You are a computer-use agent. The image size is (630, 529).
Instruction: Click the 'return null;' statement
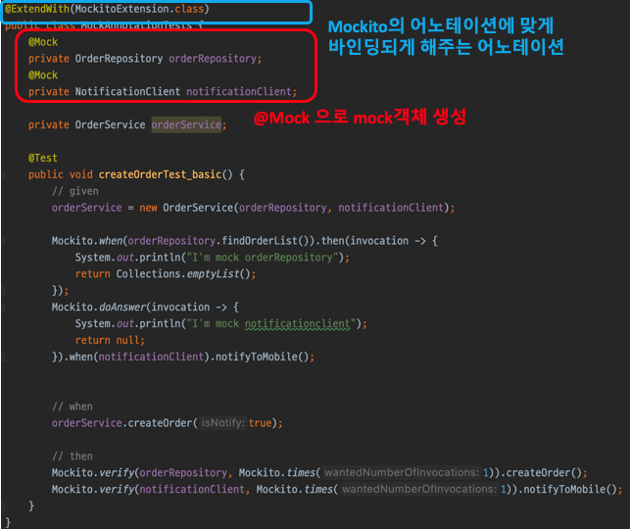coord(110,340)
